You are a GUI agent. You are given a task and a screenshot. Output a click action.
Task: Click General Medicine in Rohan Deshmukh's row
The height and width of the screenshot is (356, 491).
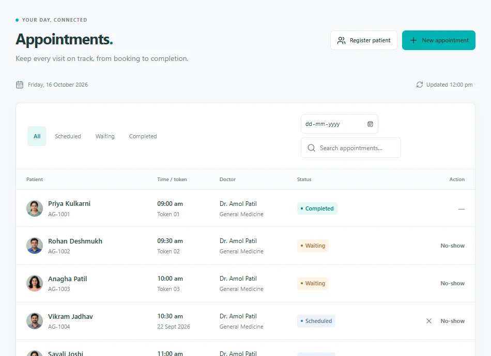(241, 251)
